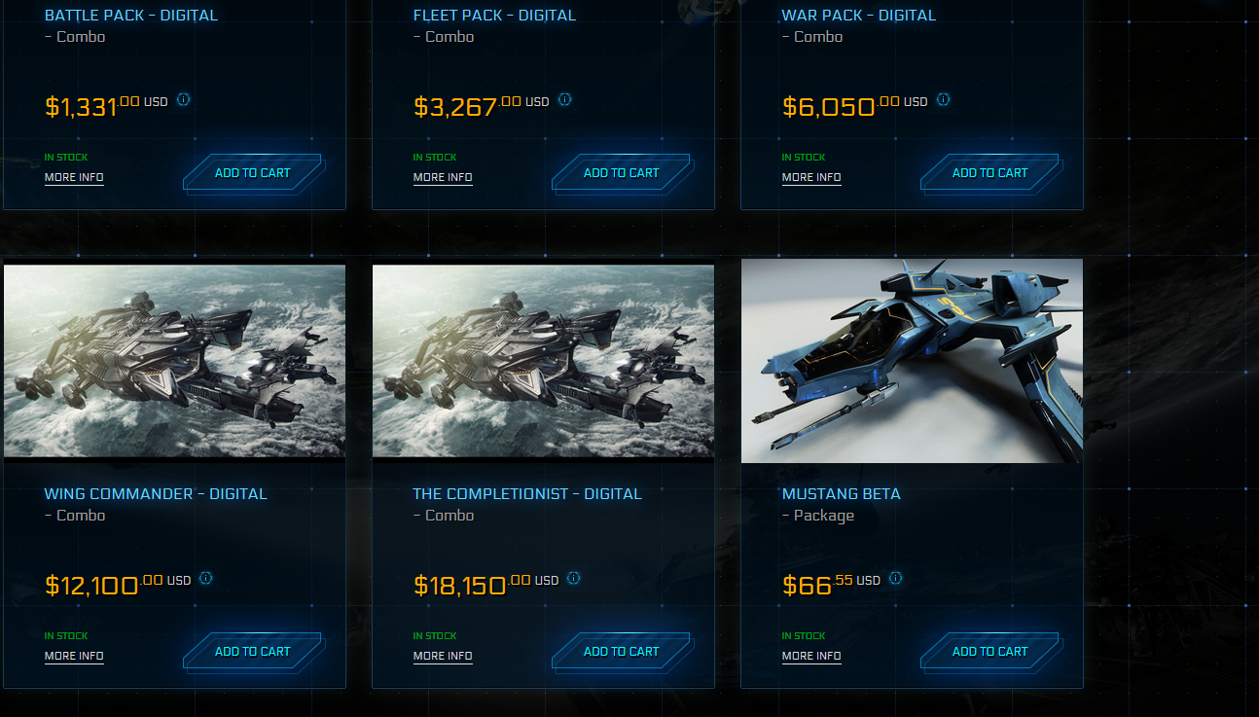Viewport: 1259px width, 717px height.
Task: Add Mustang Beta package to cart
Action: tap(990, 652)
